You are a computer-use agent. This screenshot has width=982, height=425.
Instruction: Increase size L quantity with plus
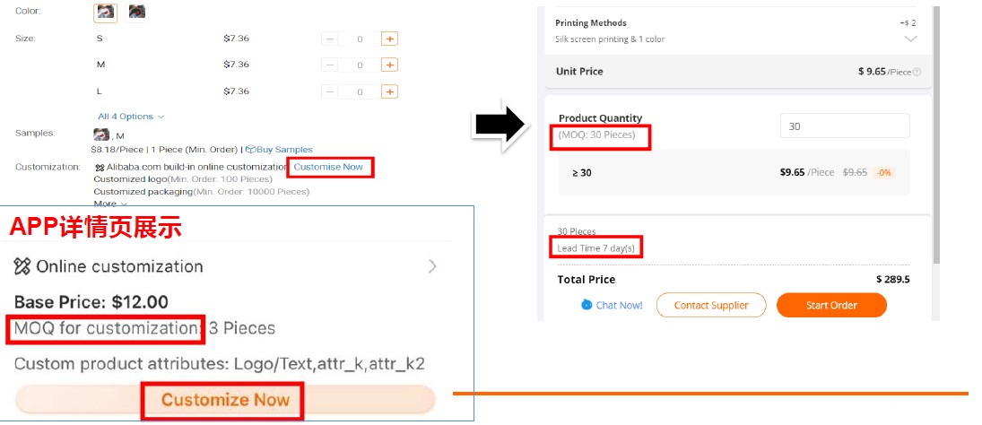coord(389,92)
